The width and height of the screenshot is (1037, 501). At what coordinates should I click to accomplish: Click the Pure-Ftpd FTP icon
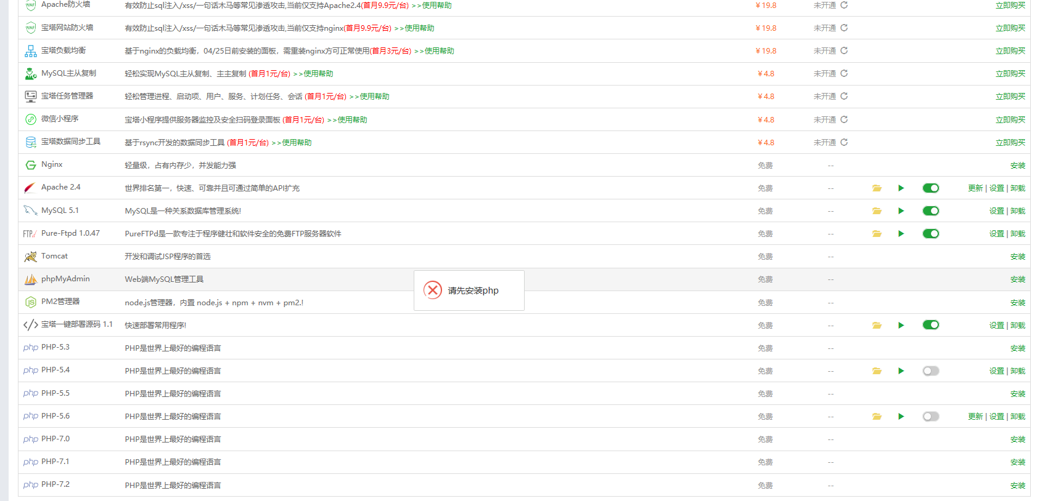pyautogui.click(x=30, y=234)
